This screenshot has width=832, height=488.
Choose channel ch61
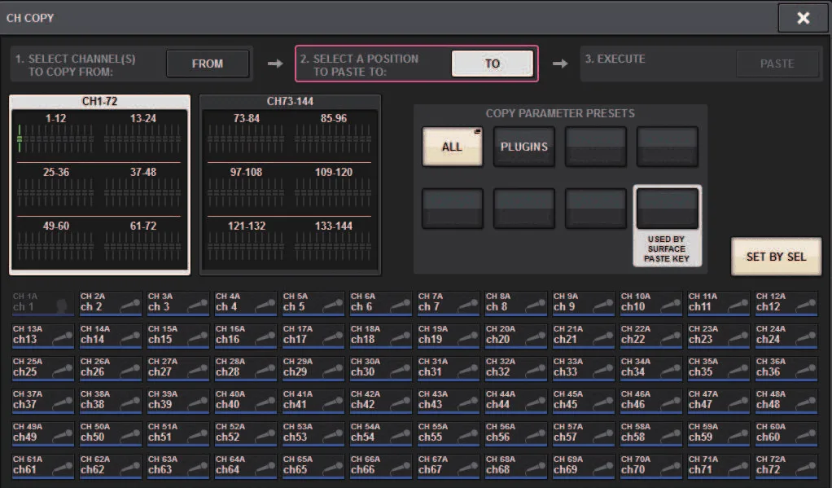tap(42, 466)
